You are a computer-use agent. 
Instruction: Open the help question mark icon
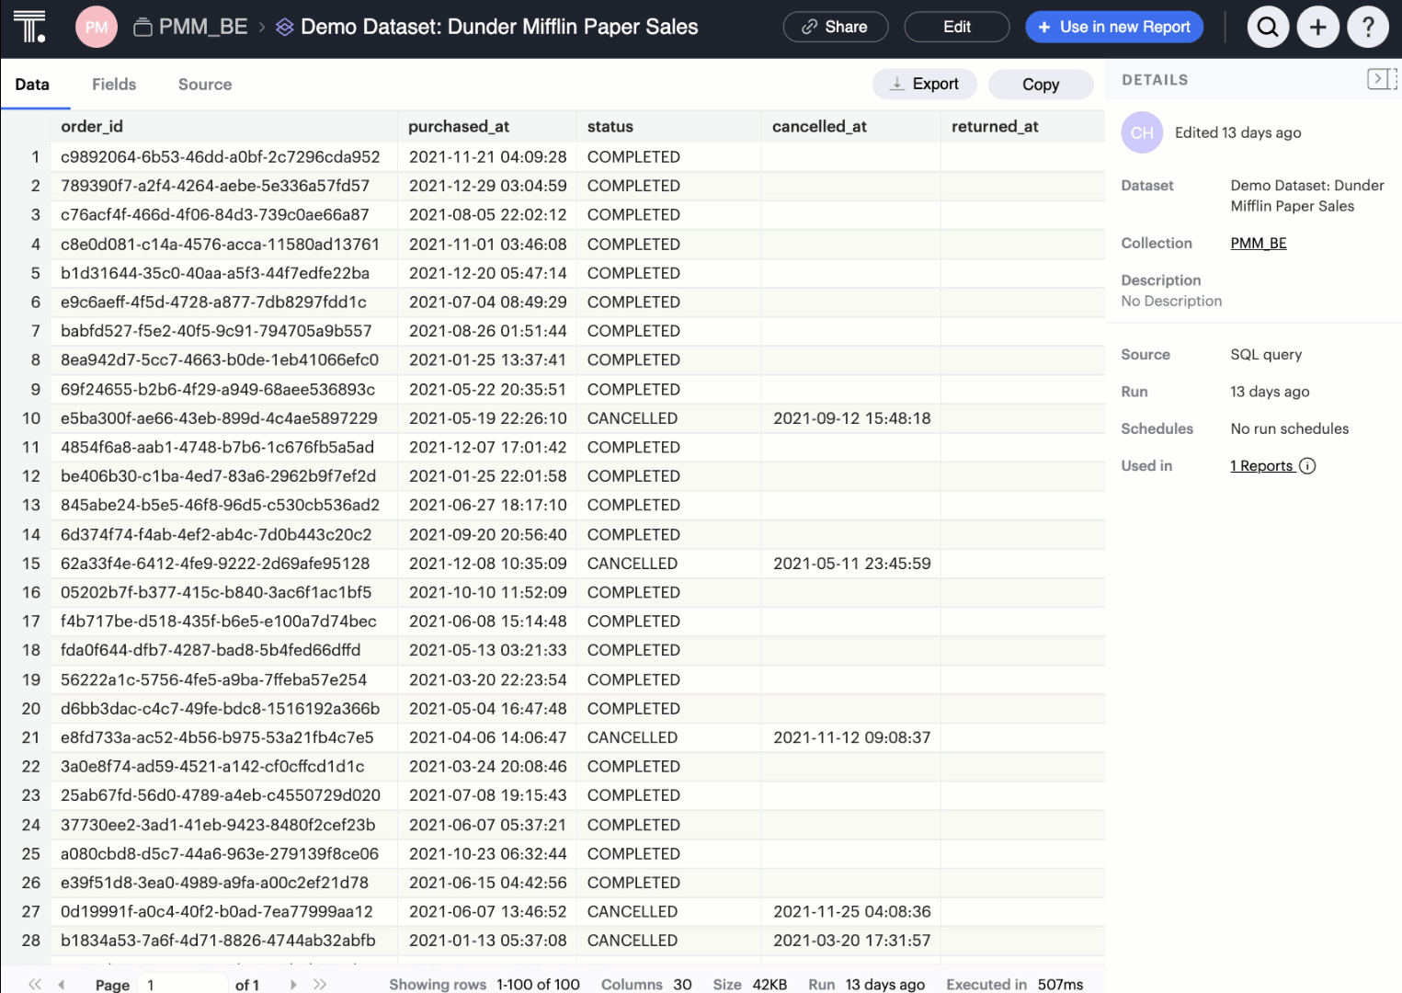click(1368, 28)
